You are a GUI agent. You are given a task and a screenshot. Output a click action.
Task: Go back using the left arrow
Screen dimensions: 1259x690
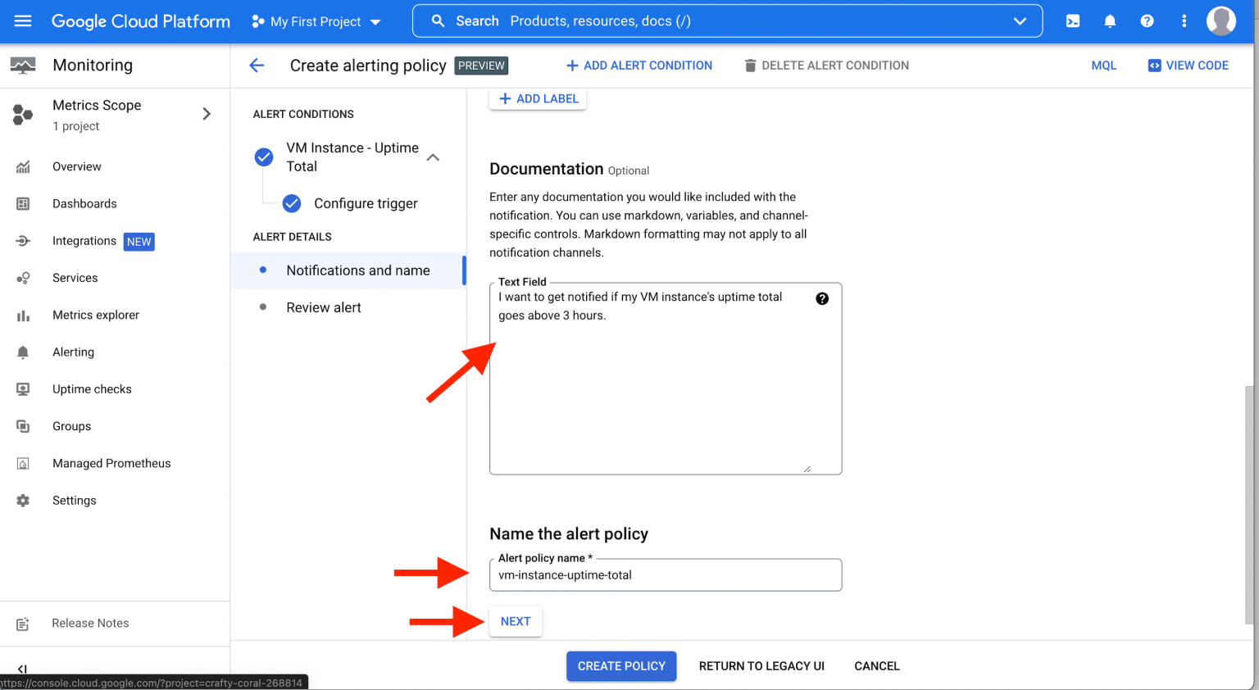(257, 66)
